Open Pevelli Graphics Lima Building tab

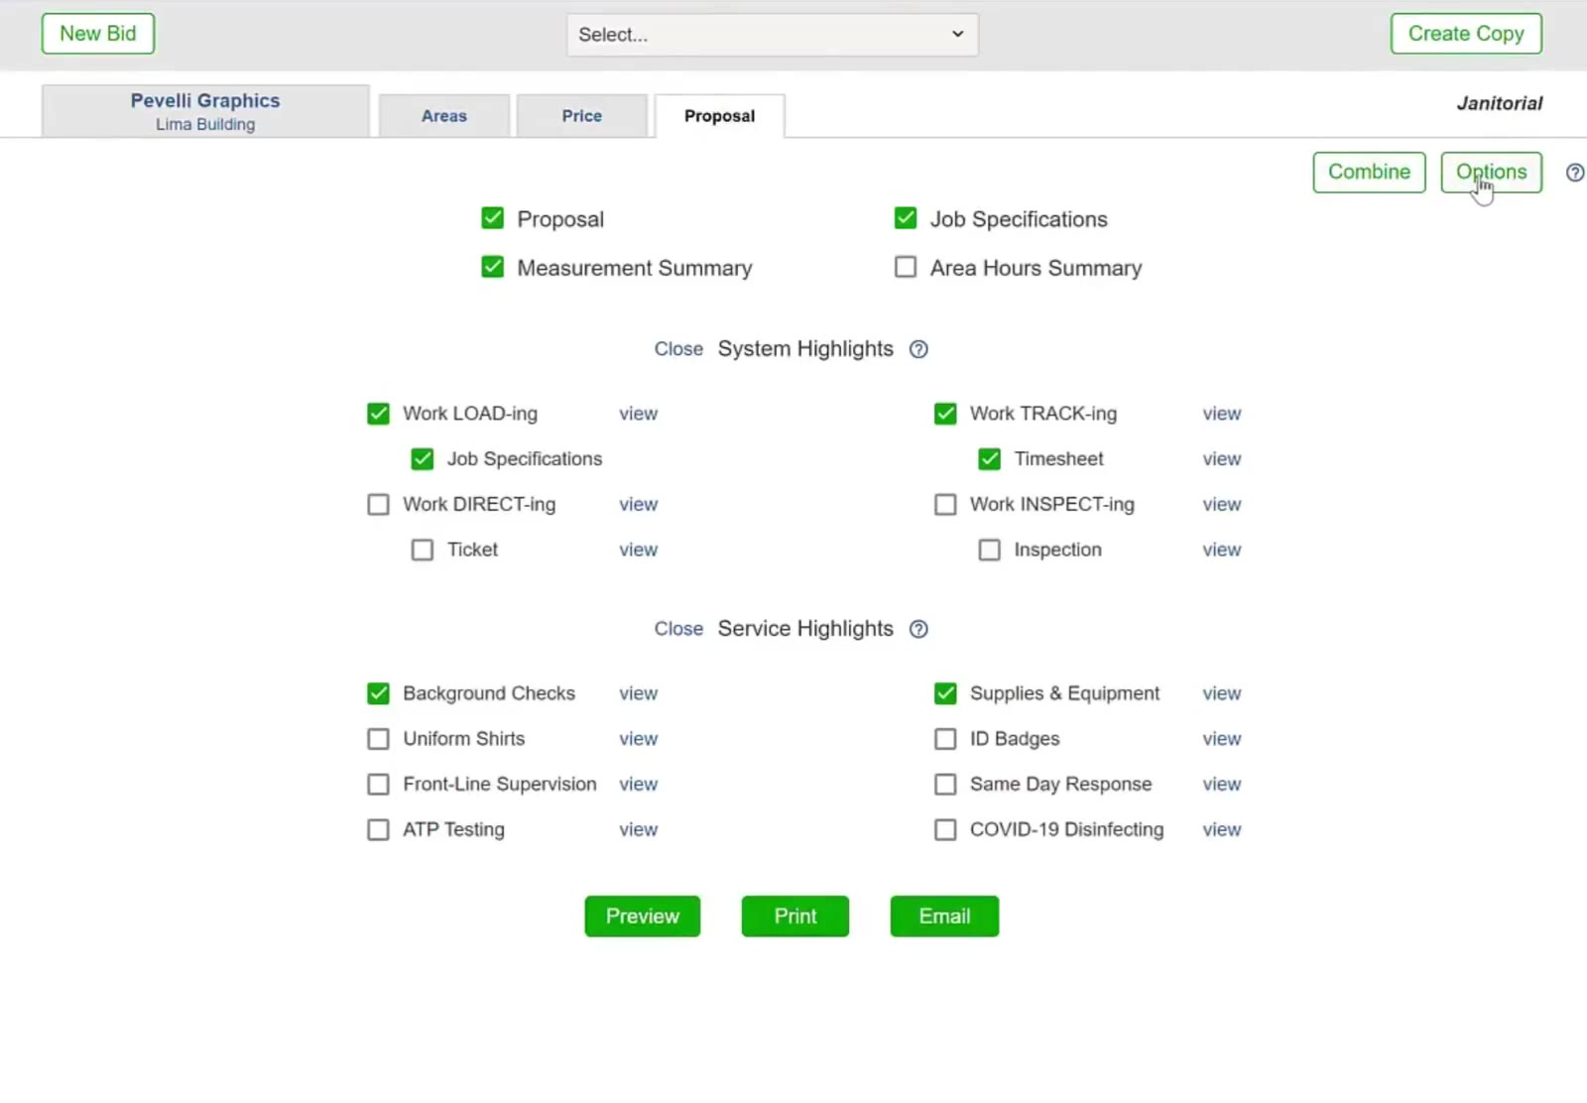(x=205, y=111)
